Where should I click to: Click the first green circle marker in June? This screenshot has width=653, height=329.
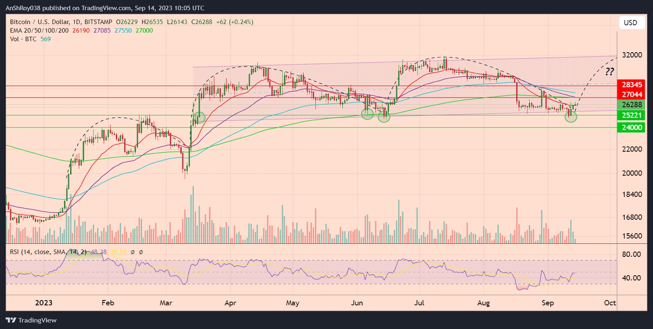pyautogui.click(x=367, y=114)
